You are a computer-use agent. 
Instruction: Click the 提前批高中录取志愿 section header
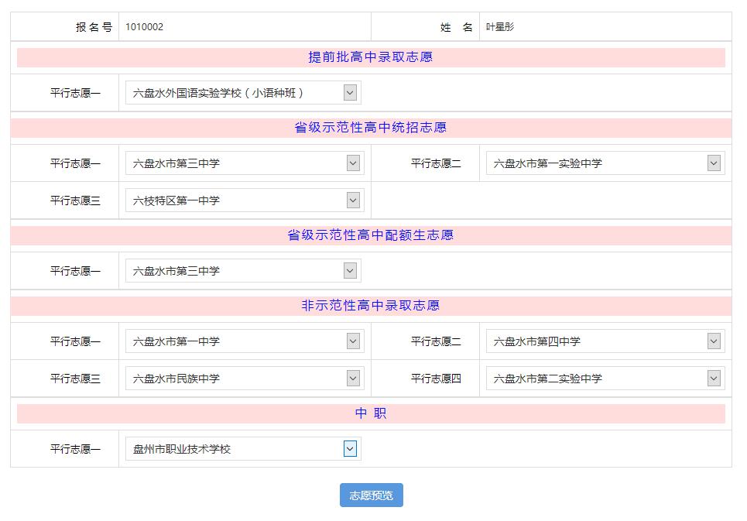tap(371, 57)
